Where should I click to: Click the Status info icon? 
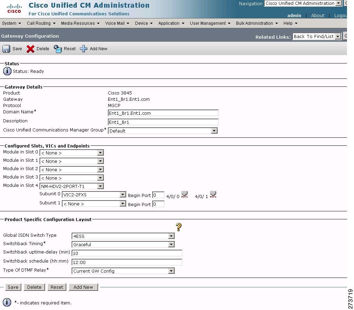tap(7, 71)
